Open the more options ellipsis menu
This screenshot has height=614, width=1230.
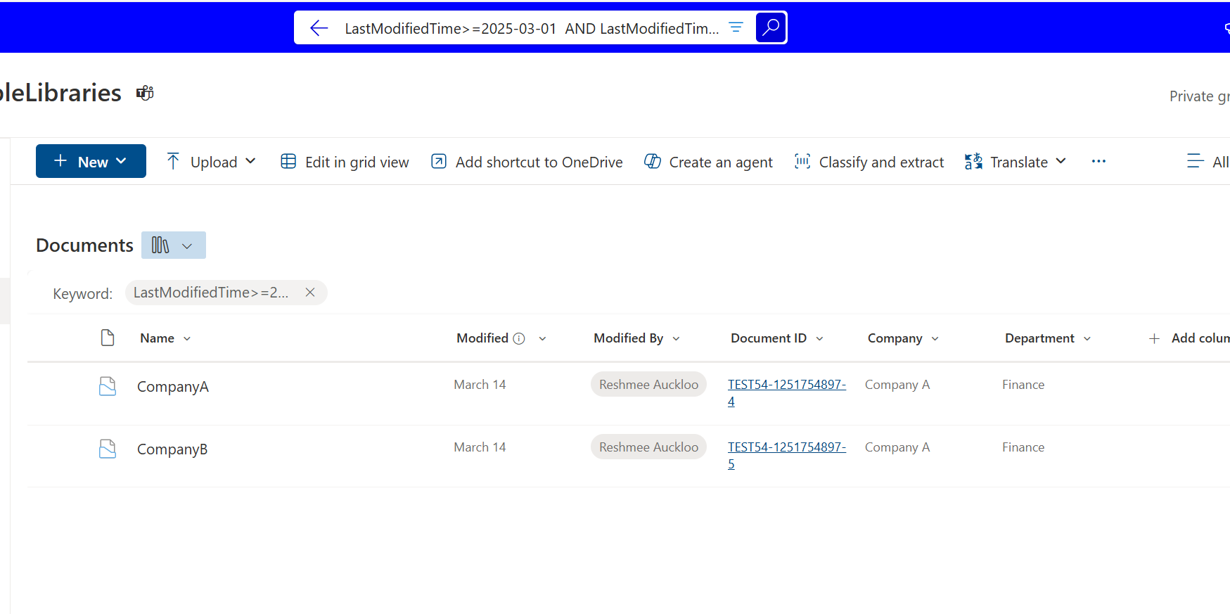1098,162
